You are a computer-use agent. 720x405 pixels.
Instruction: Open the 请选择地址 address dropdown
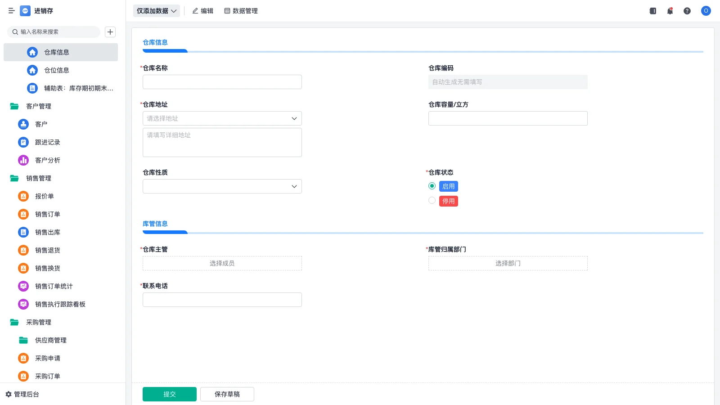(222, 118)
